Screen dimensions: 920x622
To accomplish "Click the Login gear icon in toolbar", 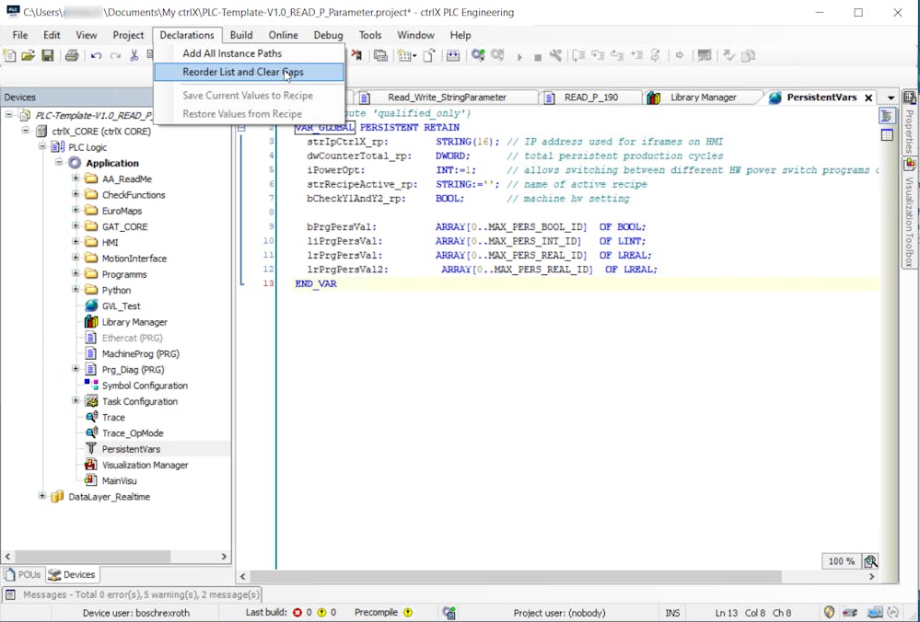I will click(x=478, y=56).
